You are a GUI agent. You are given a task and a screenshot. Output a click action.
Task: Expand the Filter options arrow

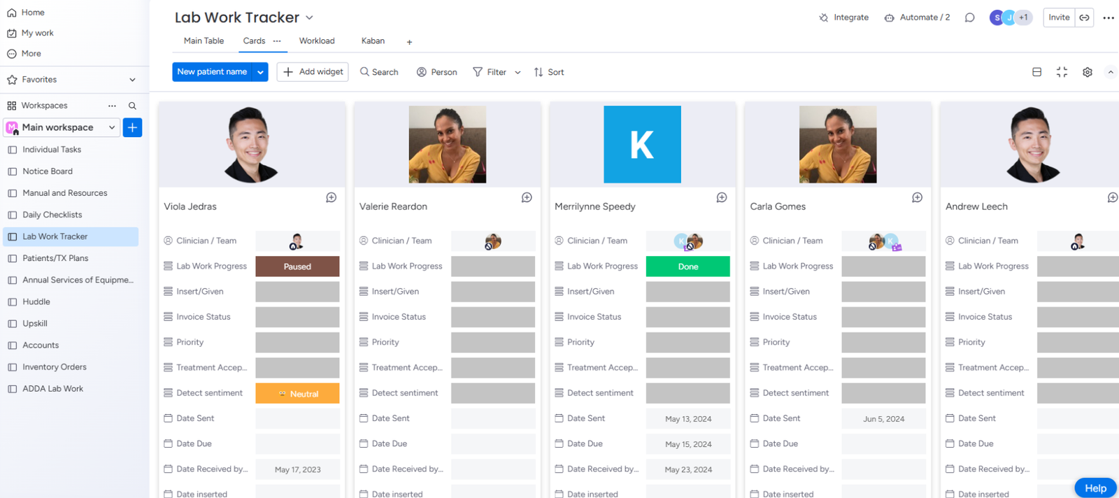518,72
